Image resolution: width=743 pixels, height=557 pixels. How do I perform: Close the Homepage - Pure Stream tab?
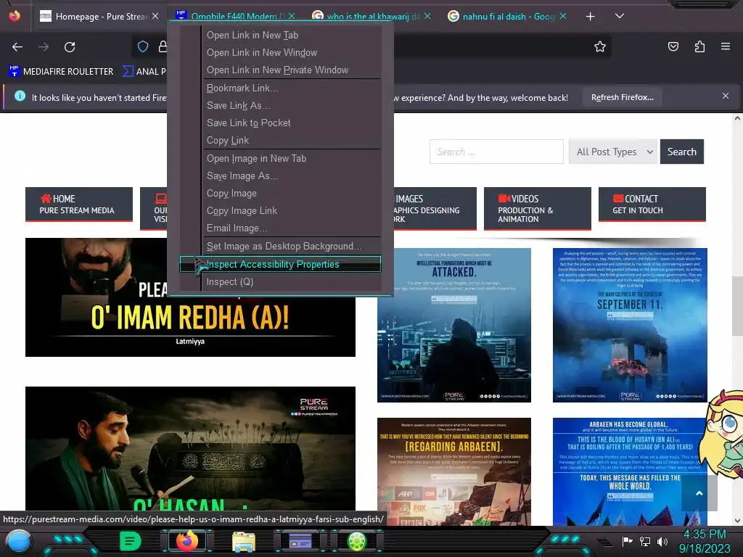(155, 16)
